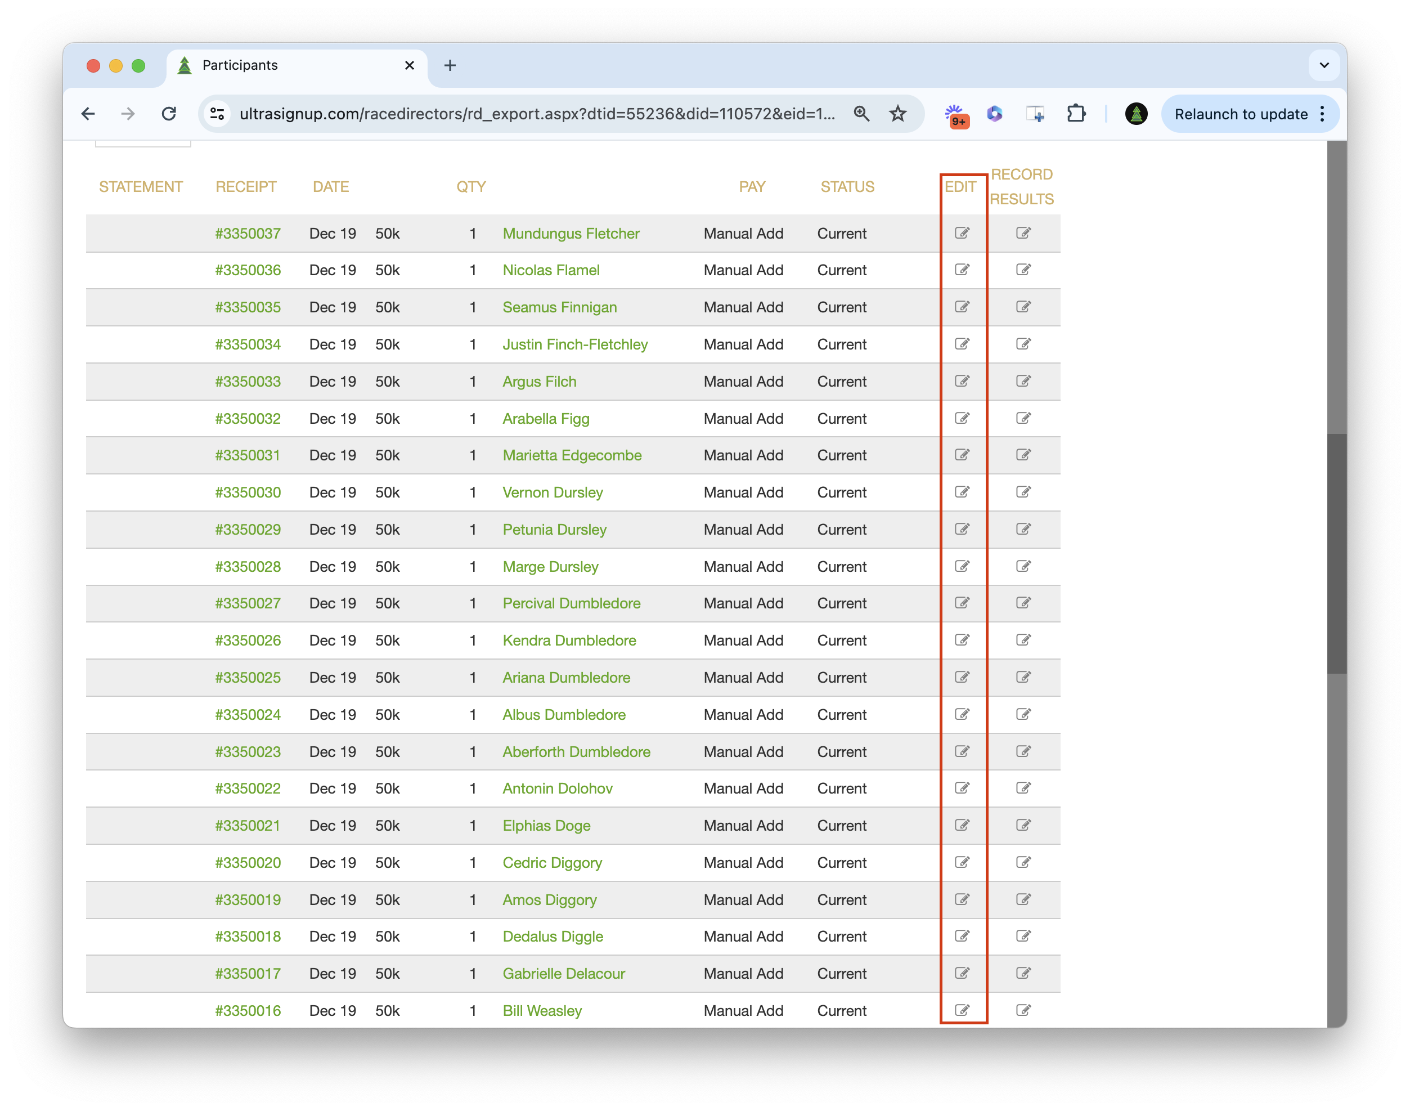Open Seamus Finnigan participant link
Image resolution: width=1410 pixels, height=1111 pixels.
tap(559, 307)
